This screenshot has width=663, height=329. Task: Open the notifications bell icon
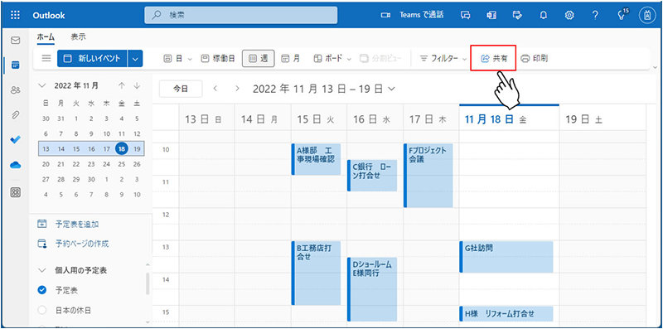coord(544,15)
